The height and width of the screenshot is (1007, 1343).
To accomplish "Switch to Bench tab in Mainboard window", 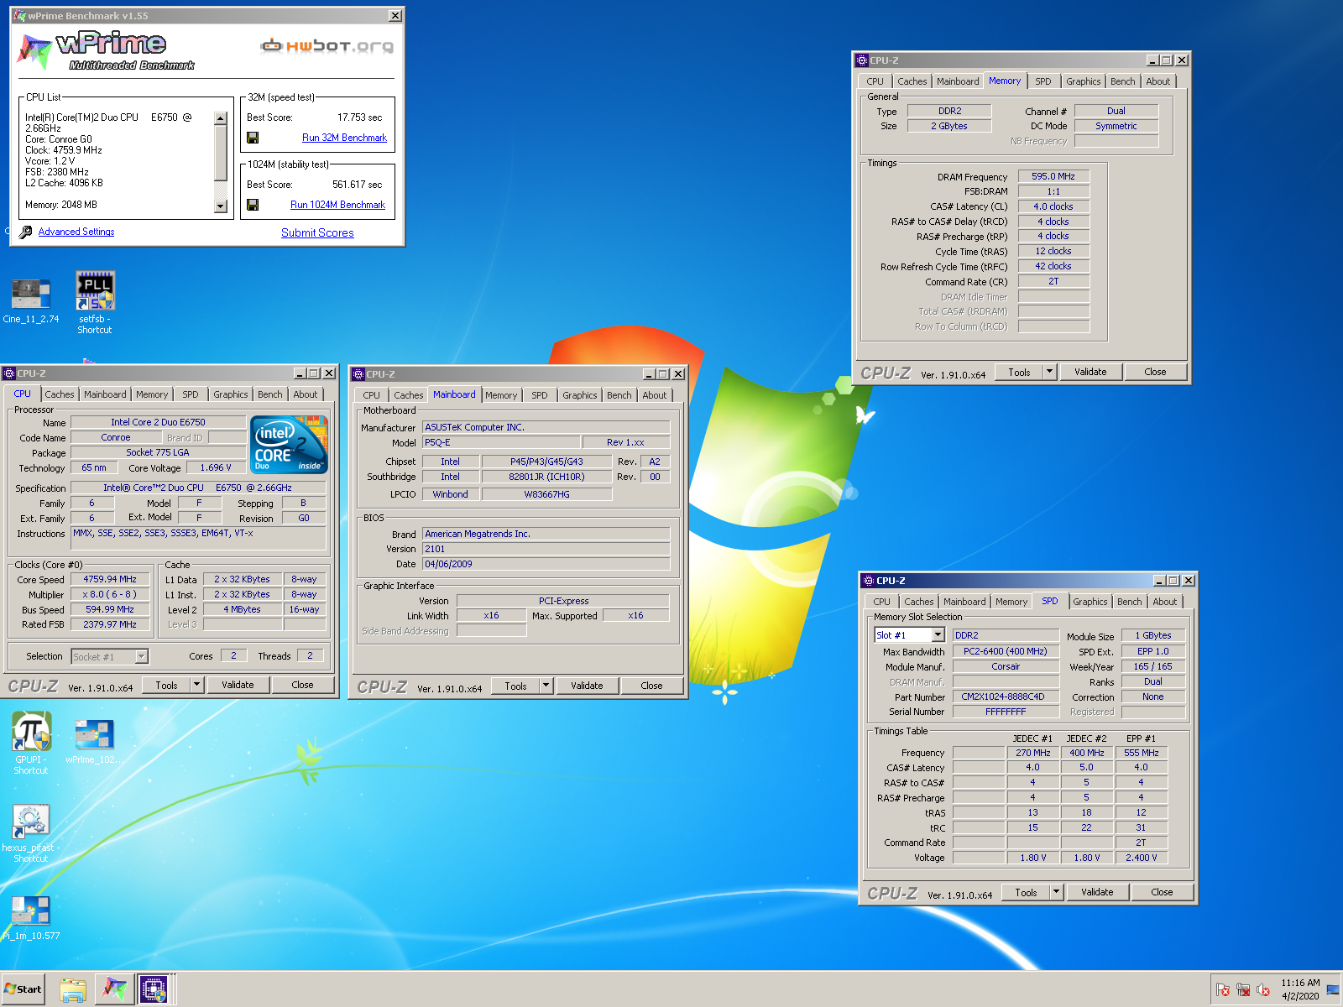I will [619, 395].
